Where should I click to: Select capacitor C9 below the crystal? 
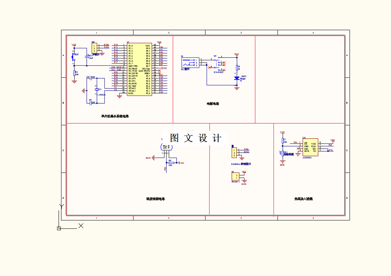(x=91, y=103)
